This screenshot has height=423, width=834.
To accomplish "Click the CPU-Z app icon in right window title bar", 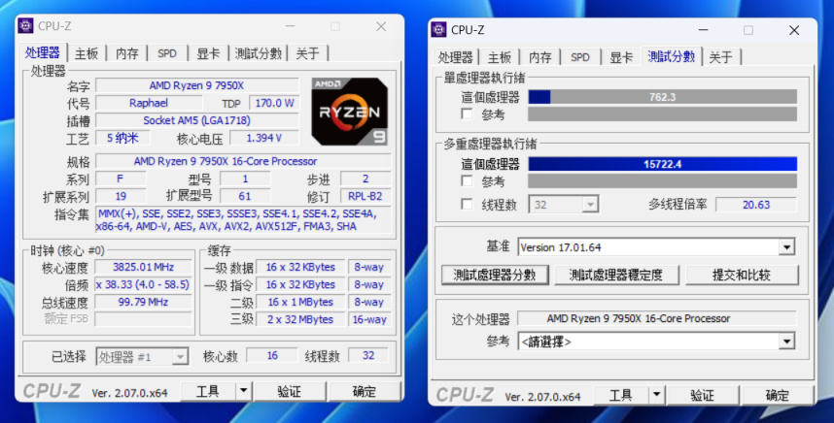I will 438,30.
